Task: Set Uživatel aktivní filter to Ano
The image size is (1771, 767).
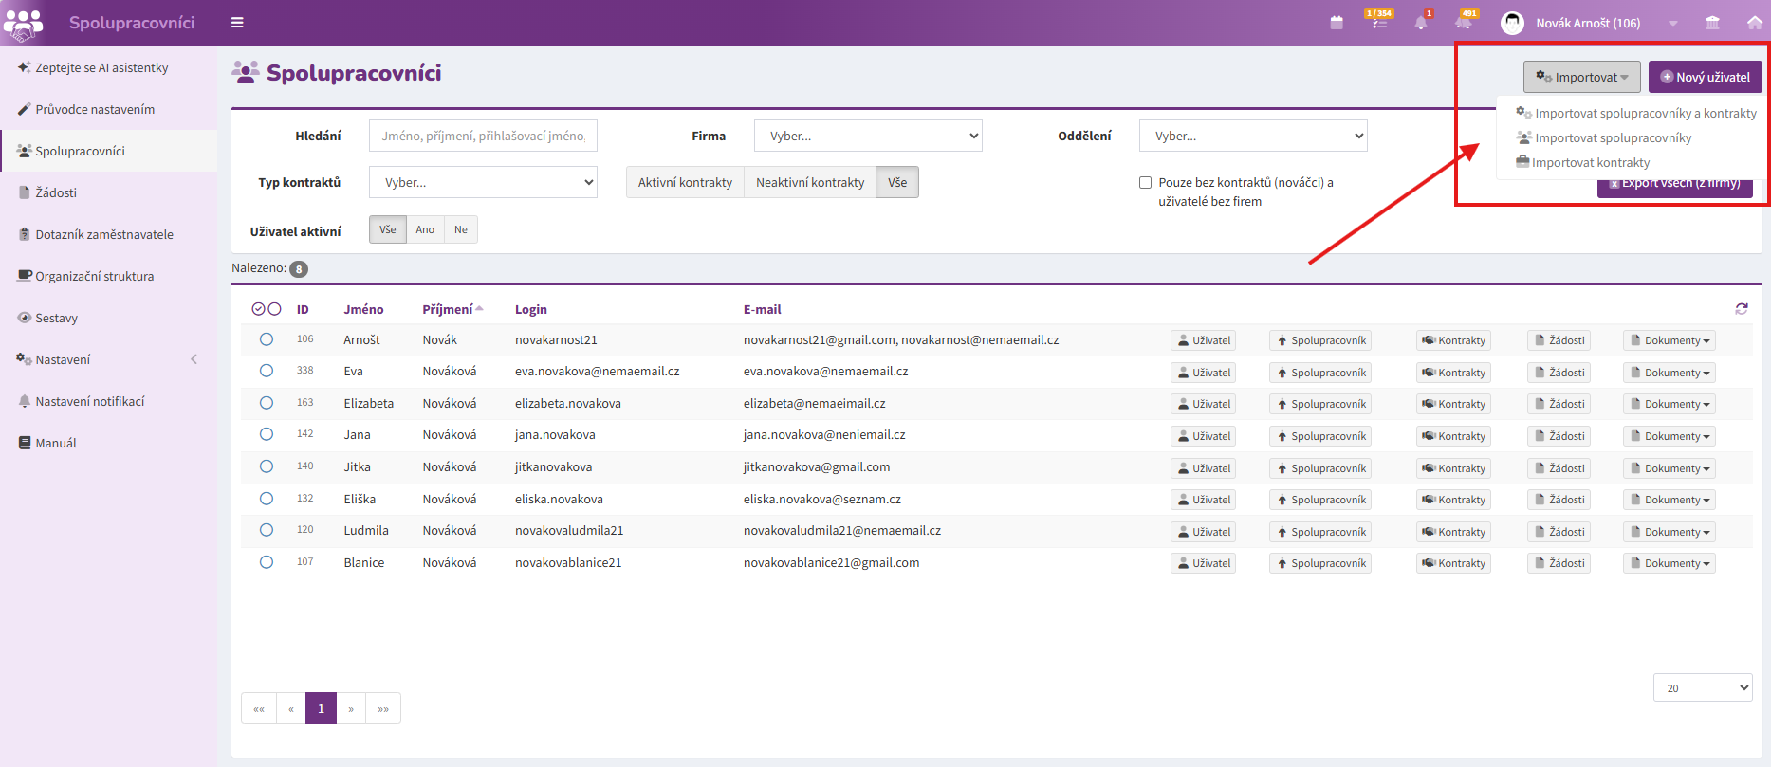Action: pos(425,229)
